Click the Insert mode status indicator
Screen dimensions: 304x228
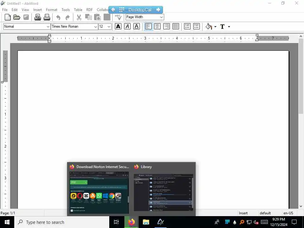coord(243,213)
